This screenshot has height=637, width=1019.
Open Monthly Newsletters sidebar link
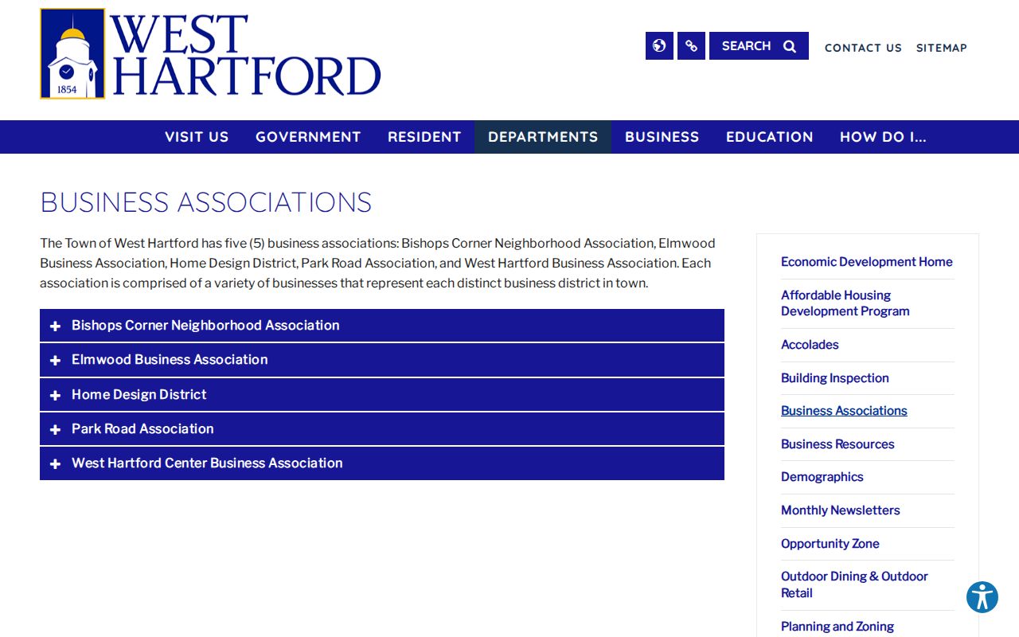pos(840,510)
